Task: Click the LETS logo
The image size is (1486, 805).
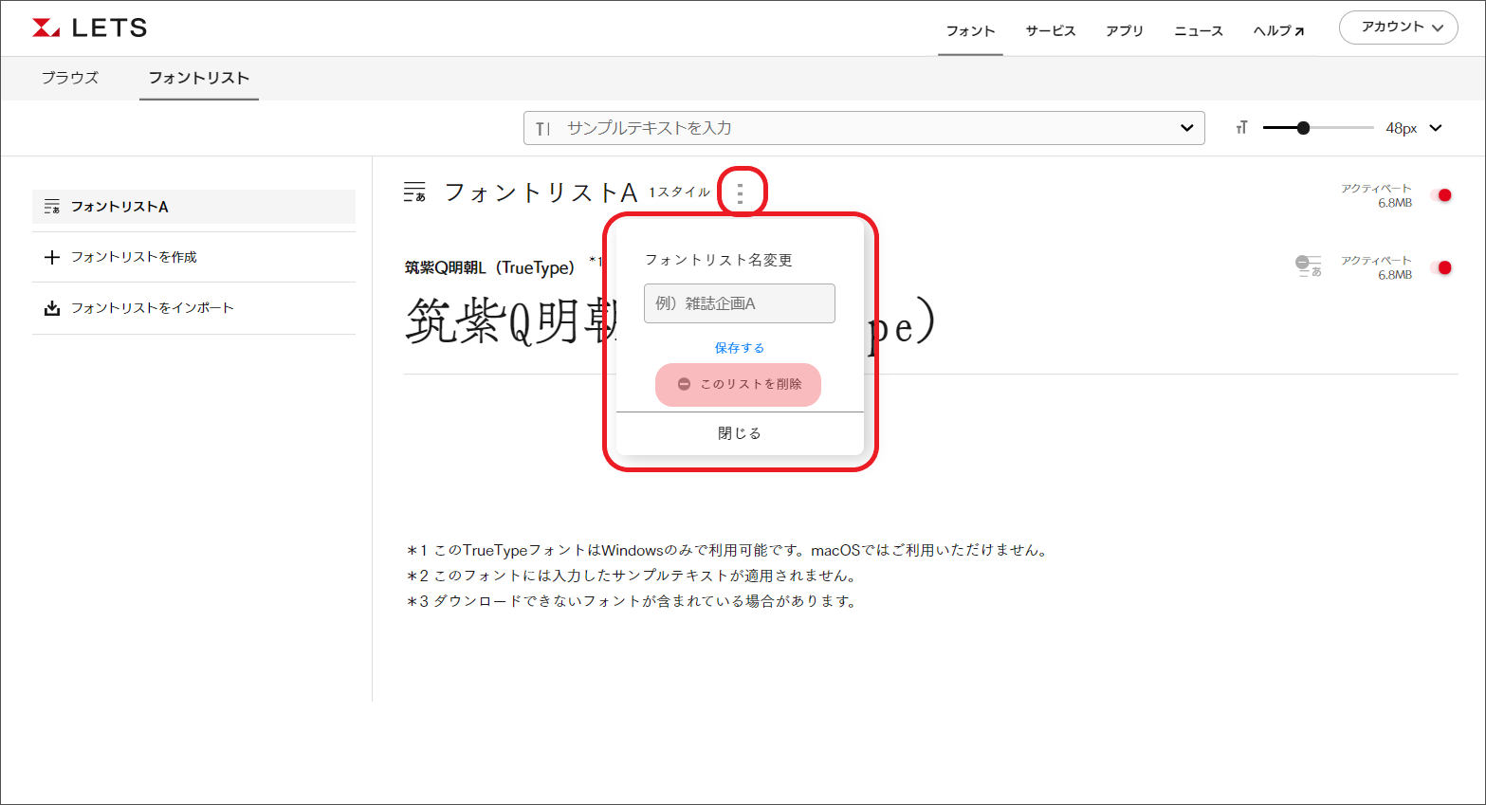Action: click(90, 28)
